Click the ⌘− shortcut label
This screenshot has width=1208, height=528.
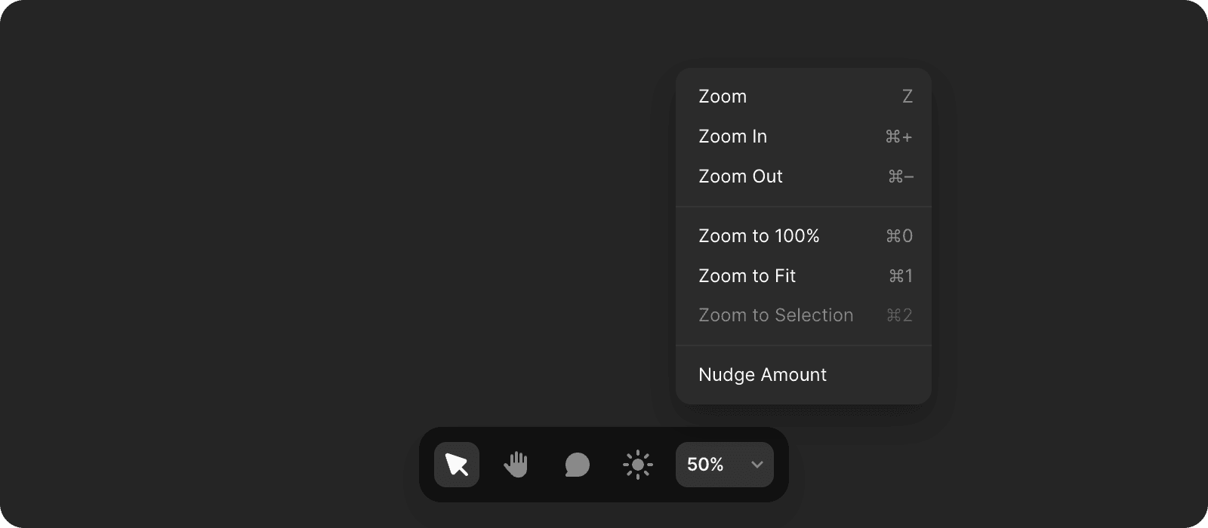point(901,177)
